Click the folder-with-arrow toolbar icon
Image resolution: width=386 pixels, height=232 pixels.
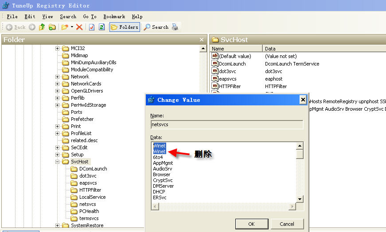(52, 27)
